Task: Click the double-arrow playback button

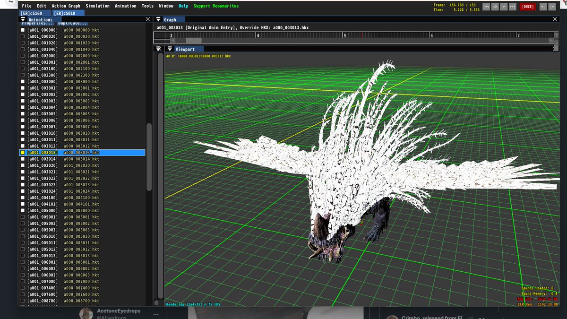Action: [x=495, y=7]
